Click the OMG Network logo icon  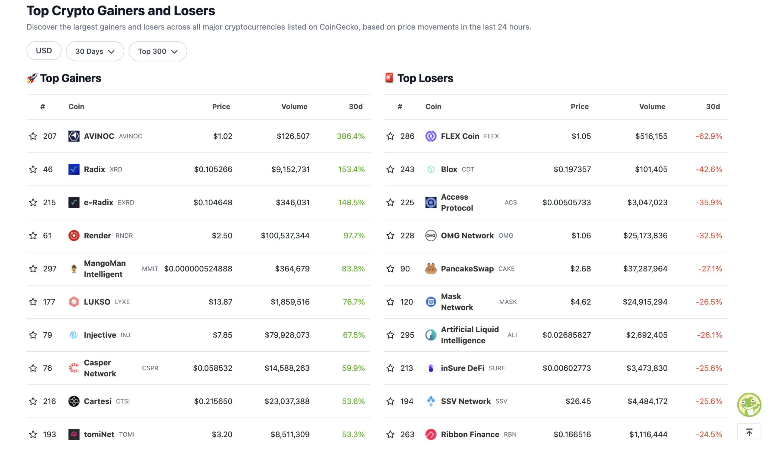click(x=431, y=236)
